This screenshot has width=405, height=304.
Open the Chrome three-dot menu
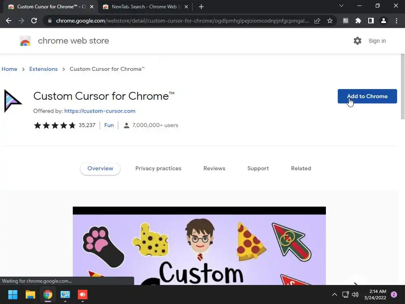click(396, 21)
